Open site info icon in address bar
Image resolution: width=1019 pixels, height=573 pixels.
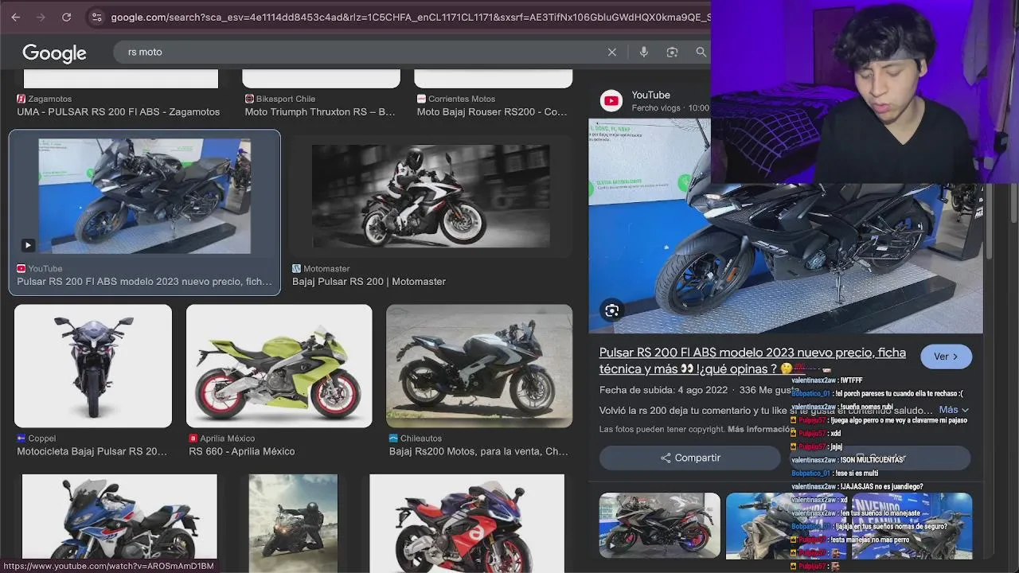click(96, 17)
